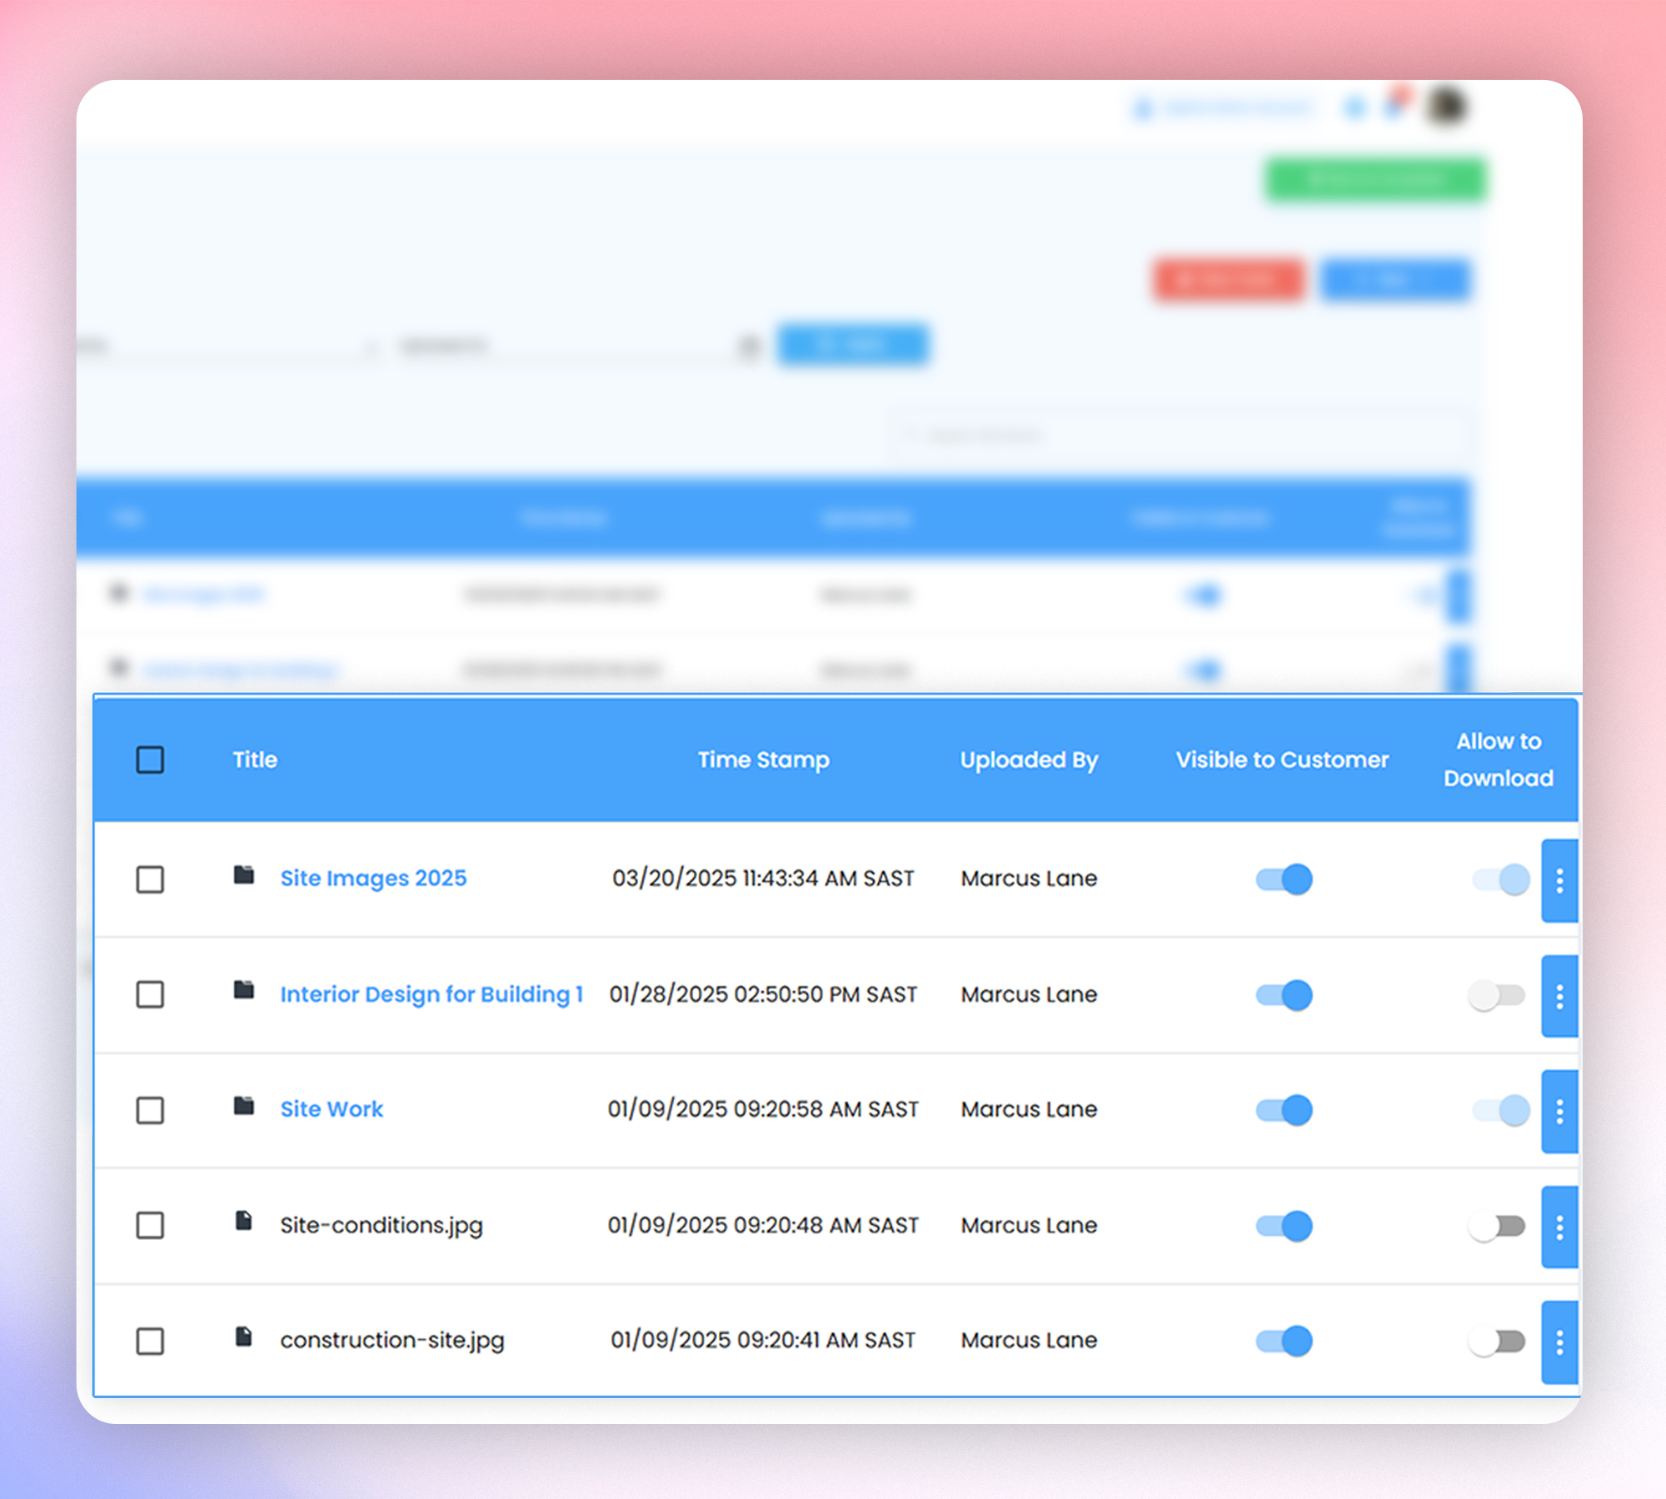Select the construction-site.jpg row checkbox

tap(150, 1341)
